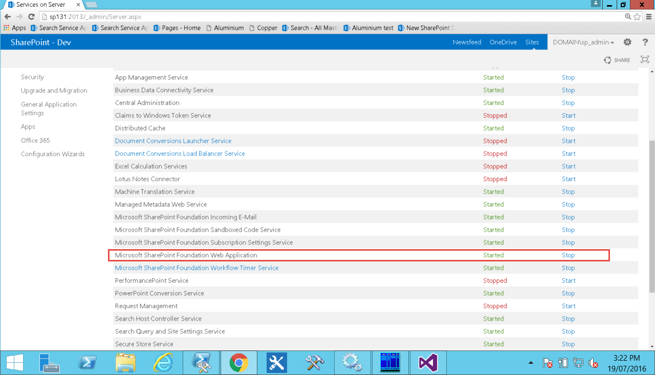Open the Search - All Masters bookmark
655x375 pixels.
310,28
